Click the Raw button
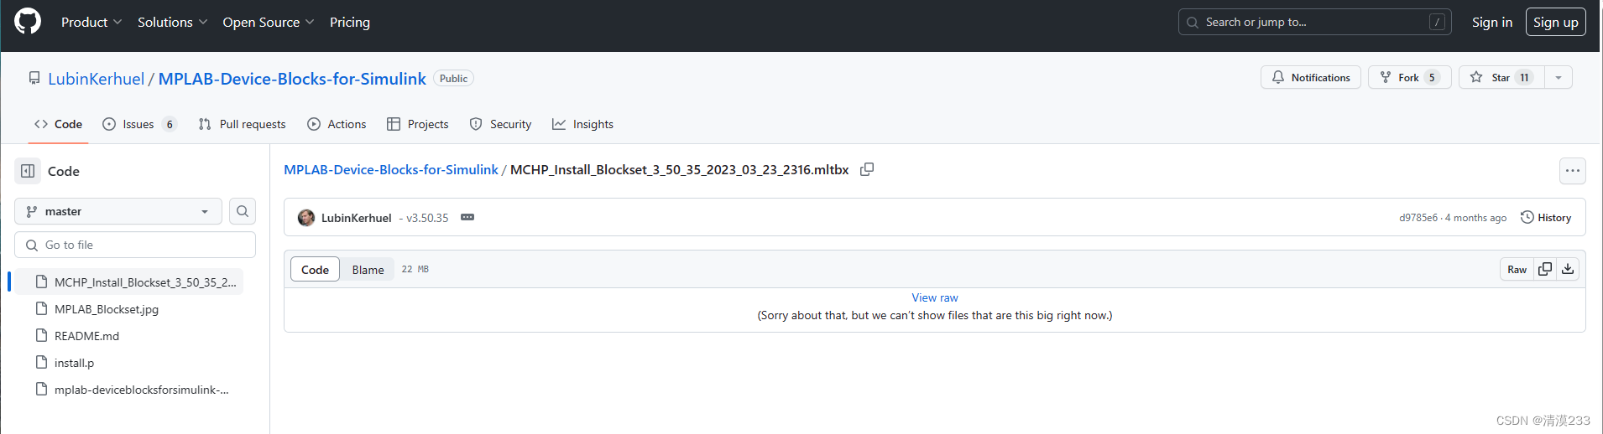1603x434 pixels. tap(1517, 269)
